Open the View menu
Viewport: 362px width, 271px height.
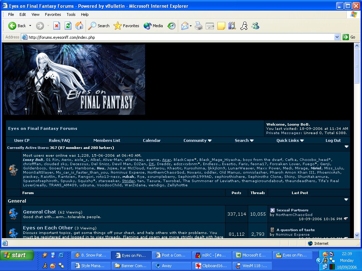pos(35,14)
